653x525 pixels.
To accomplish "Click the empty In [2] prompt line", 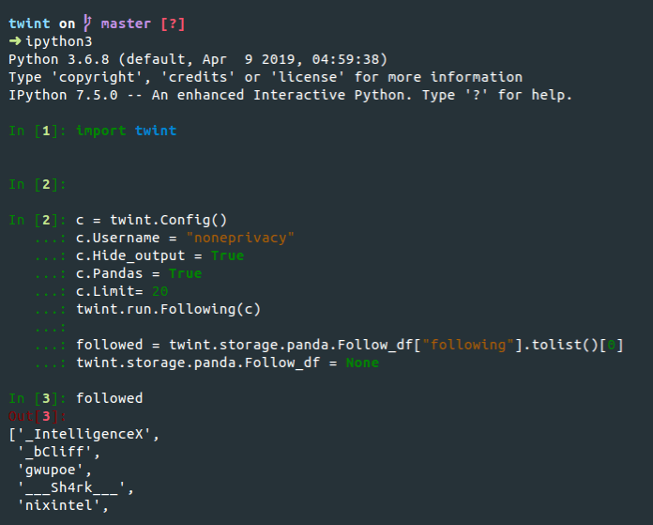I will (38, 184).
